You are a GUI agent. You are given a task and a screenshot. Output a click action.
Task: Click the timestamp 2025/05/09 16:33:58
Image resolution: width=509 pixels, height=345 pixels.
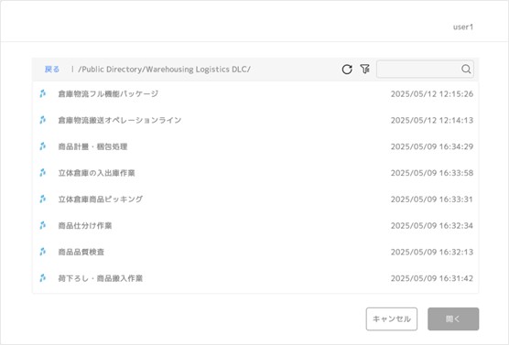432,173
